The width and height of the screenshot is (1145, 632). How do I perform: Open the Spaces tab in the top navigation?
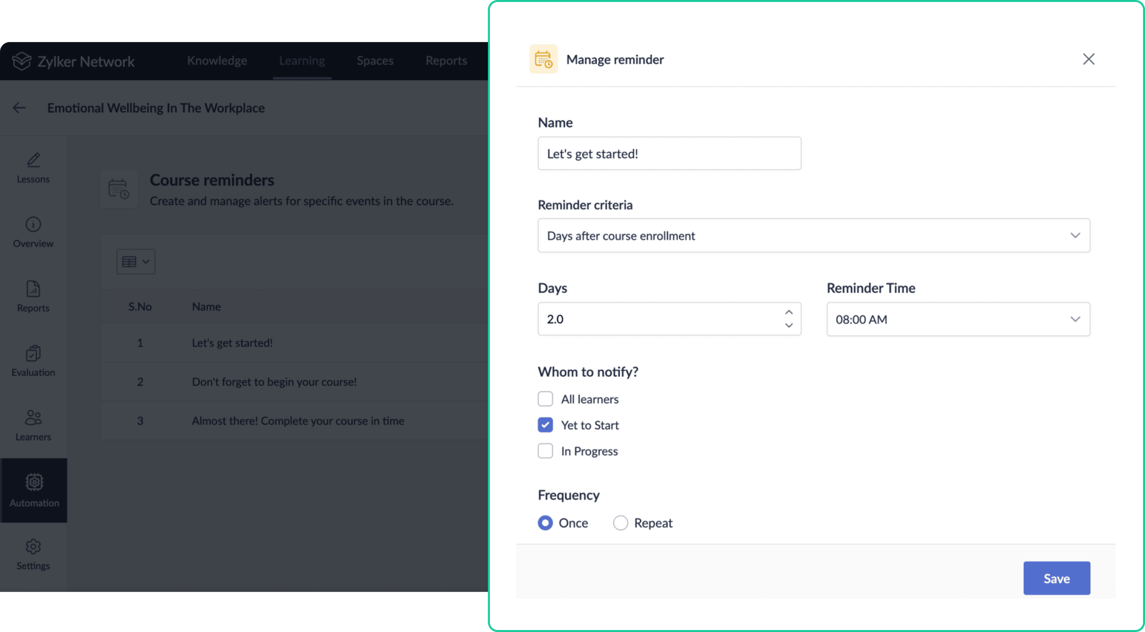(x=374, y=60)
